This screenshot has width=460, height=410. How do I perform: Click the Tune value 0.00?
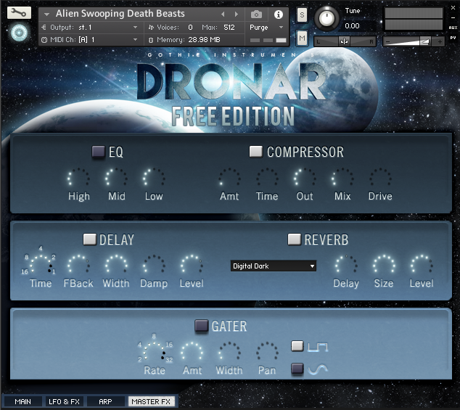point(352,26)
